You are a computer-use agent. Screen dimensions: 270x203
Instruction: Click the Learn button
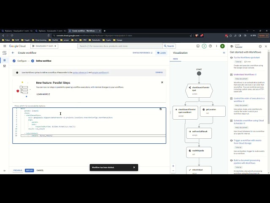point(161,53)
